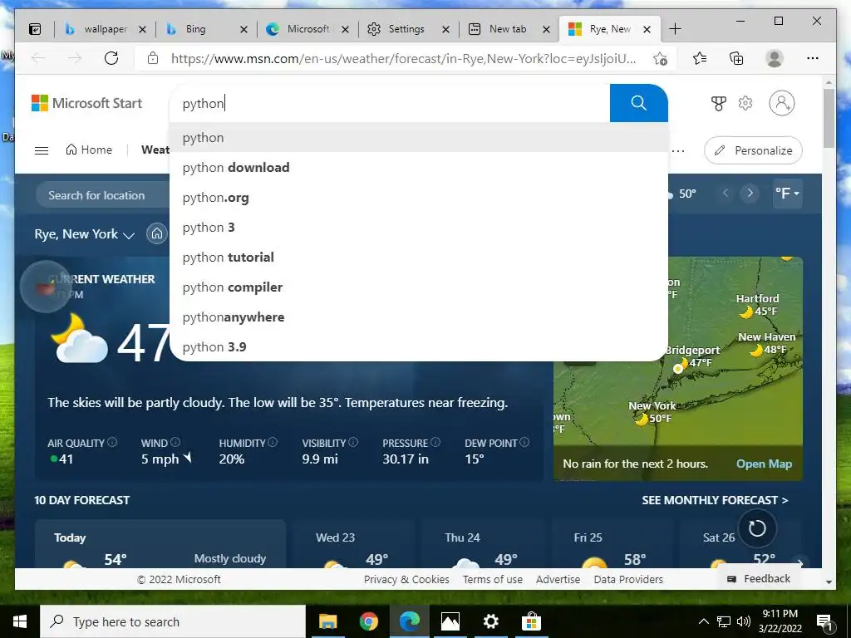Screen dimensions: 851x638
Task: Click the dew point info icon
Action: (524, 442)
